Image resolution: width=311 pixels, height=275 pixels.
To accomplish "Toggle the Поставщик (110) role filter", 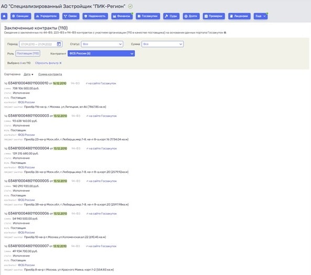I will pos(28,53).
